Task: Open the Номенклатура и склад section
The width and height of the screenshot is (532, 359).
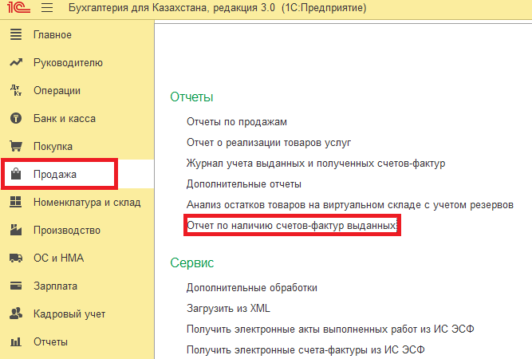Action: click(87, 203)
